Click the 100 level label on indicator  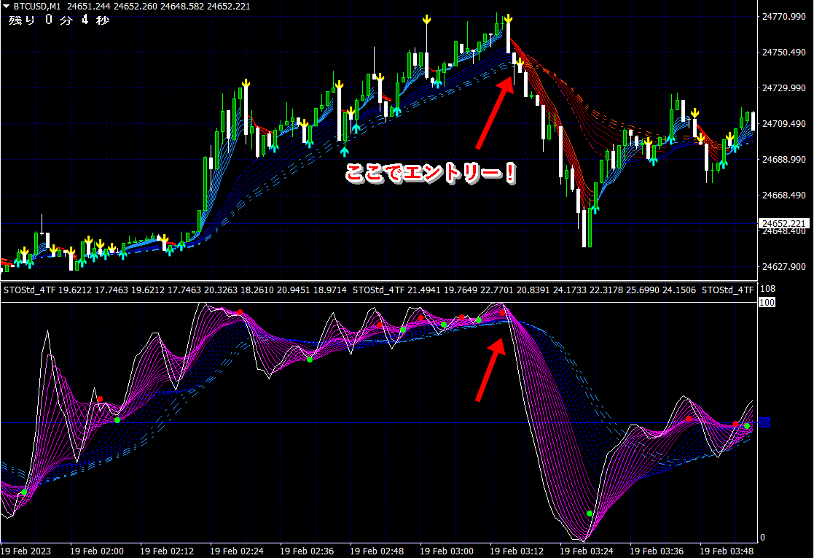click(767, 303)
